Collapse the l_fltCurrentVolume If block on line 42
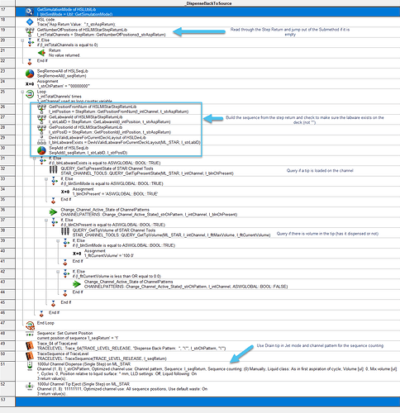400x413 pixels. pos(58,272)
